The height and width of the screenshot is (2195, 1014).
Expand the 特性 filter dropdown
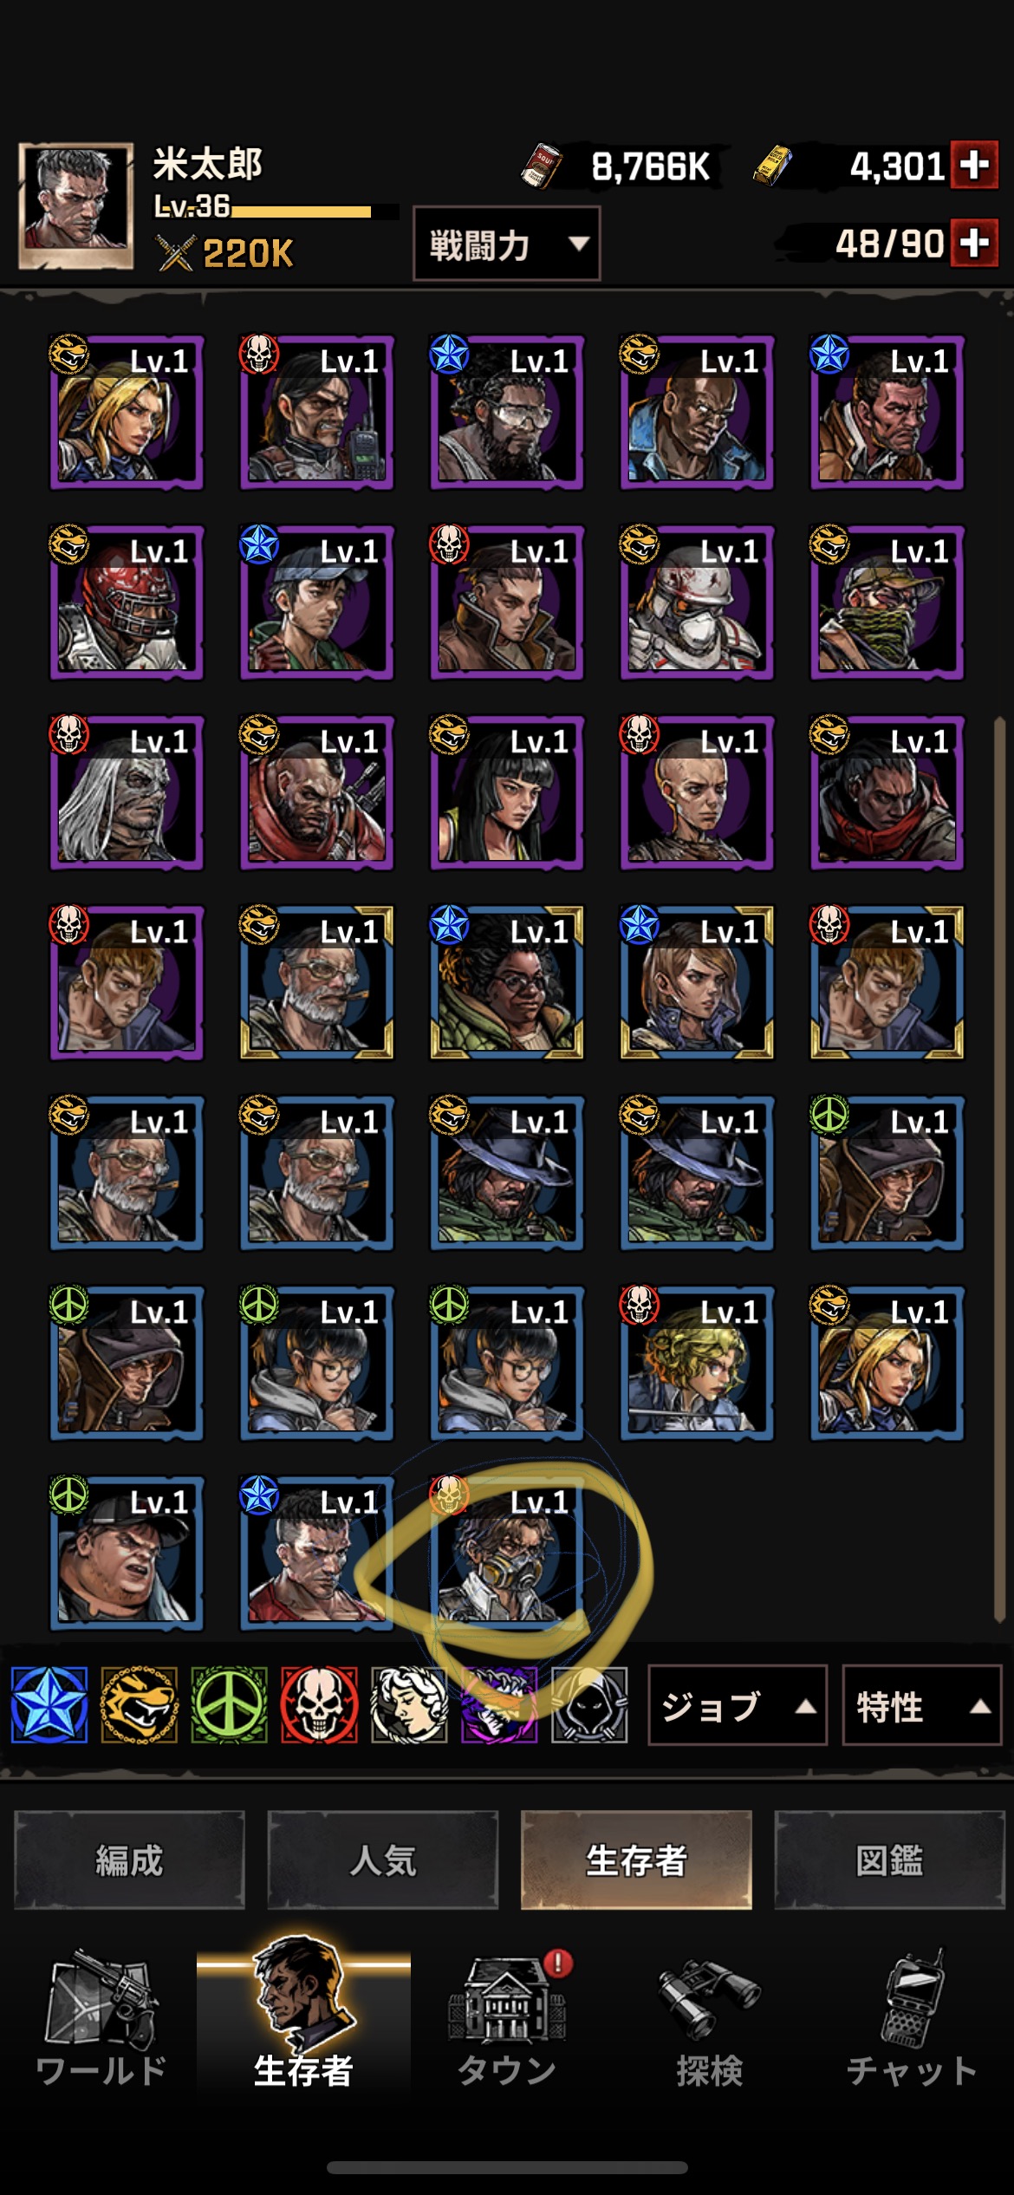tap(923, 1705)
